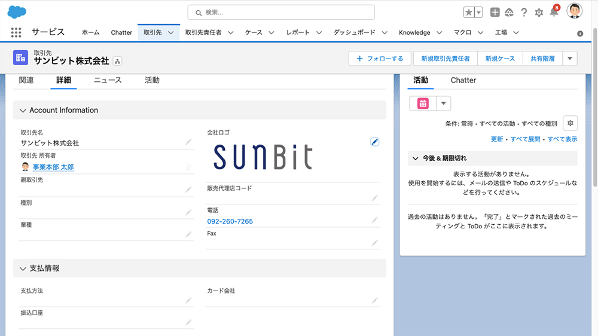Collapse the 今後 & 期限切れ section
Image resolution: width=598 pixels, height=336 pixels.
[416, 158]
